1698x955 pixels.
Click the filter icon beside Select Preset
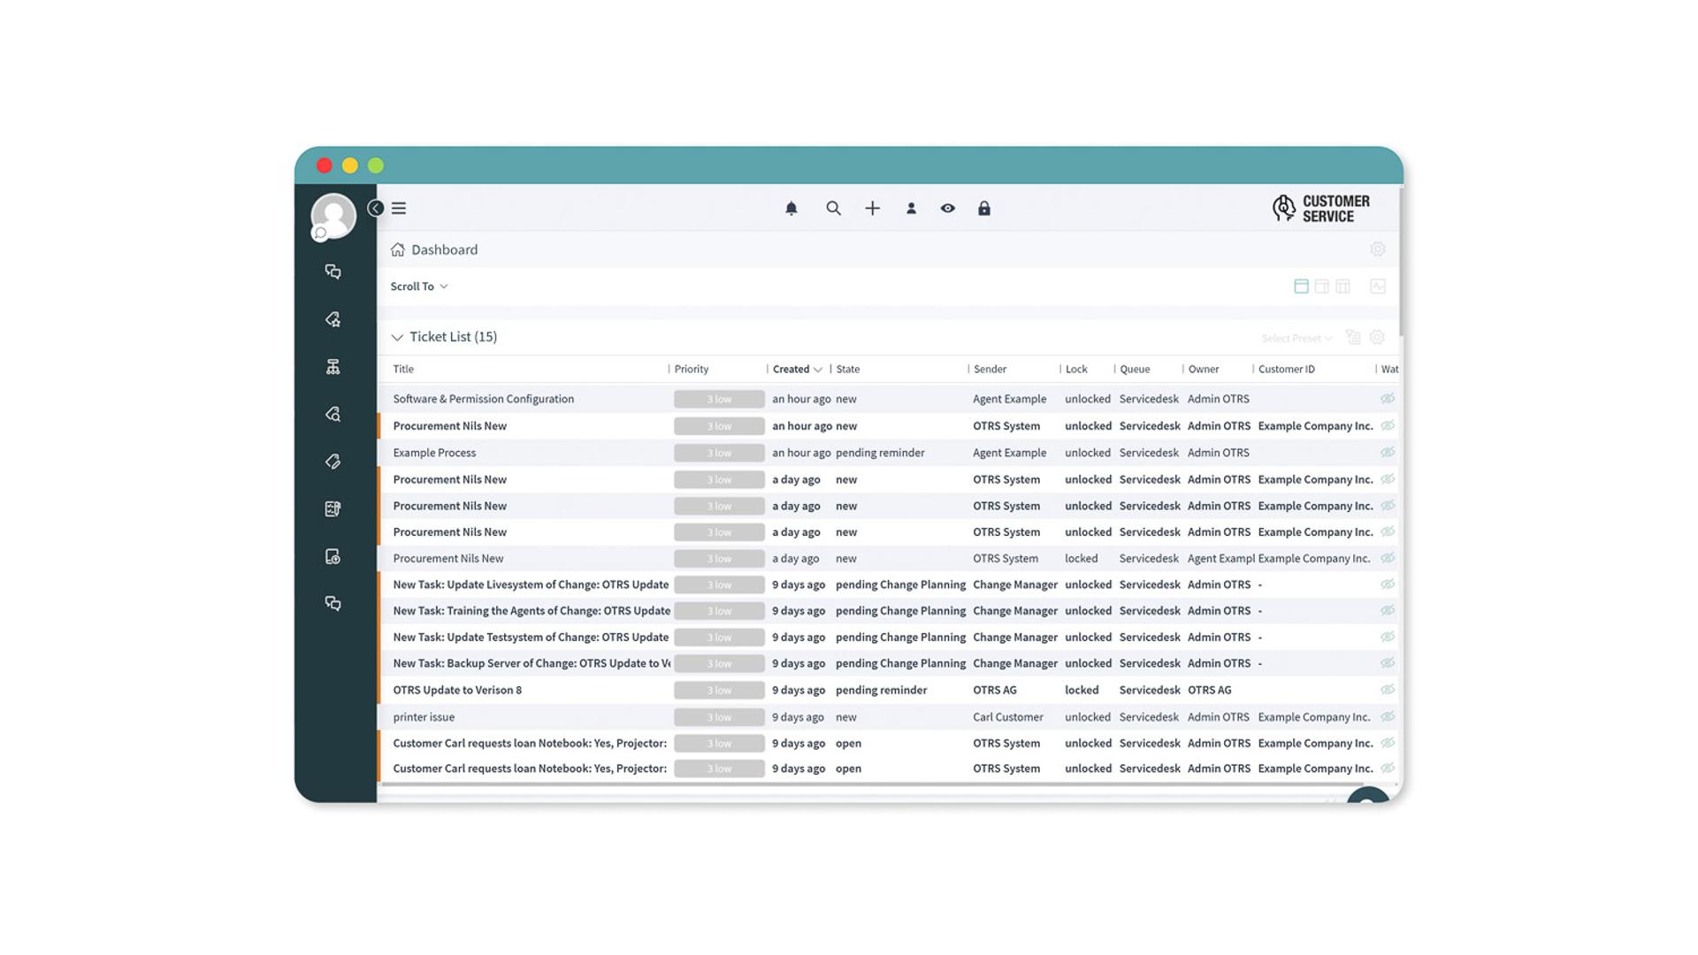[x=1353, y=337]
